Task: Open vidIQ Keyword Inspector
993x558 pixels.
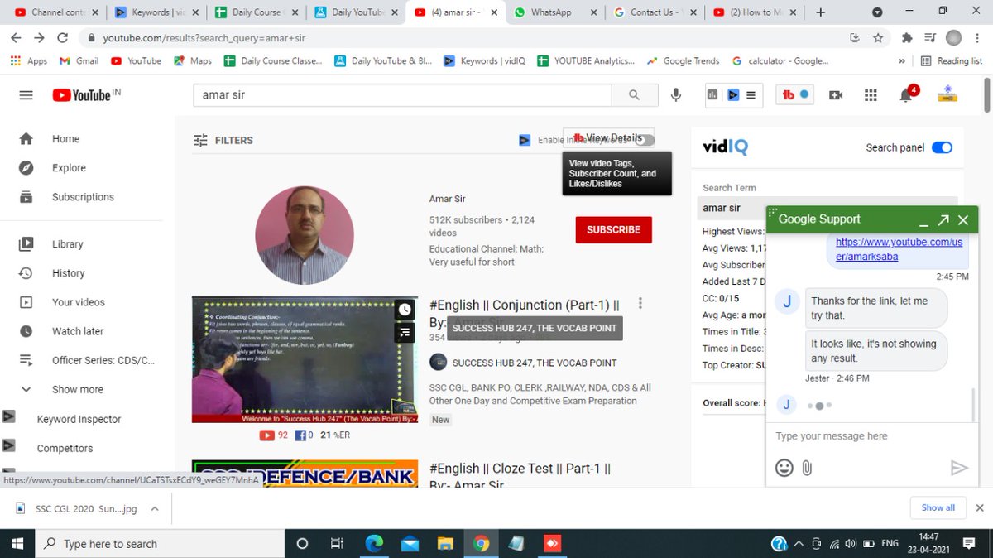Action: [x=79, y=419]
